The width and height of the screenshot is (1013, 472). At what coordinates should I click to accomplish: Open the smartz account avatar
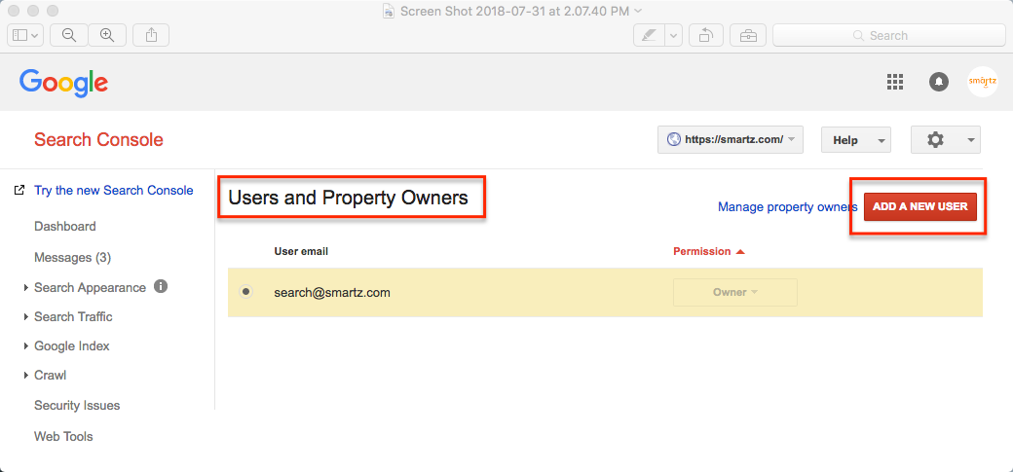982,82
